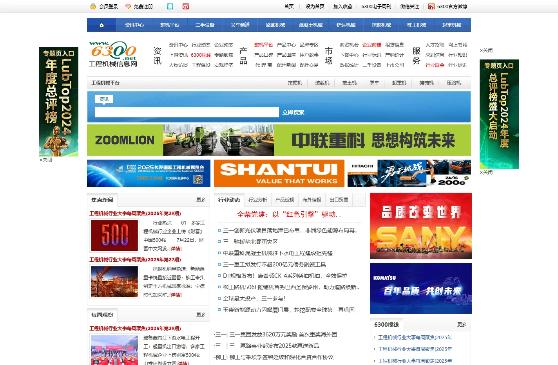Open 挖掘机 in 工程机械平台 bar

tap(295, 83)
